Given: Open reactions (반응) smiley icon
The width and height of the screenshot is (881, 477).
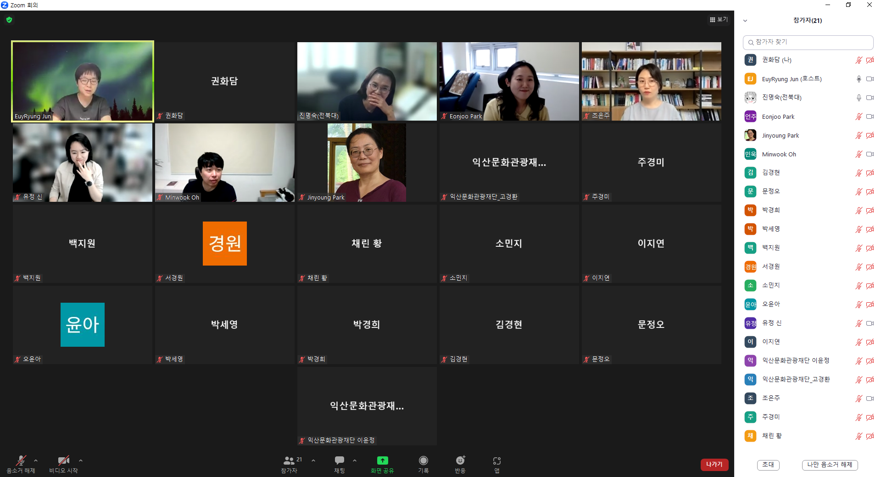Looking at the screenshot, I should coord(460,460).
